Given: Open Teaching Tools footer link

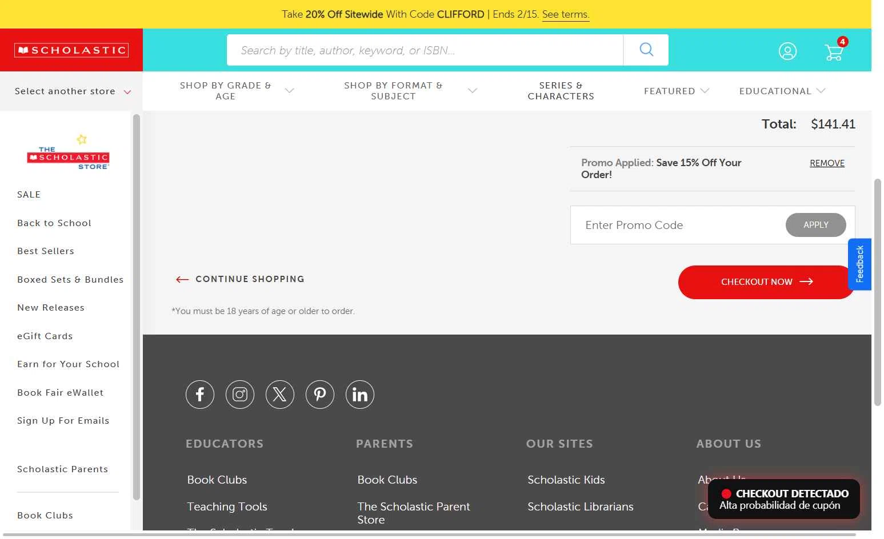Looking at the screenshot, I should pyautogui.click(x=227, y=507).
